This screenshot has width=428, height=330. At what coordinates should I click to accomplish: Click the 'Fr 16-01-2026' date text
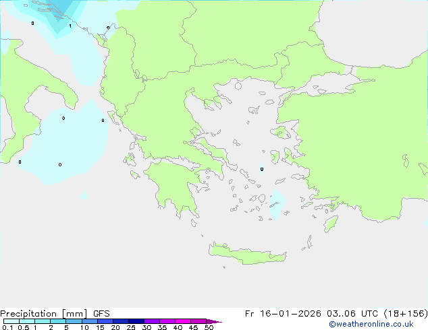(x=283, y=314)
